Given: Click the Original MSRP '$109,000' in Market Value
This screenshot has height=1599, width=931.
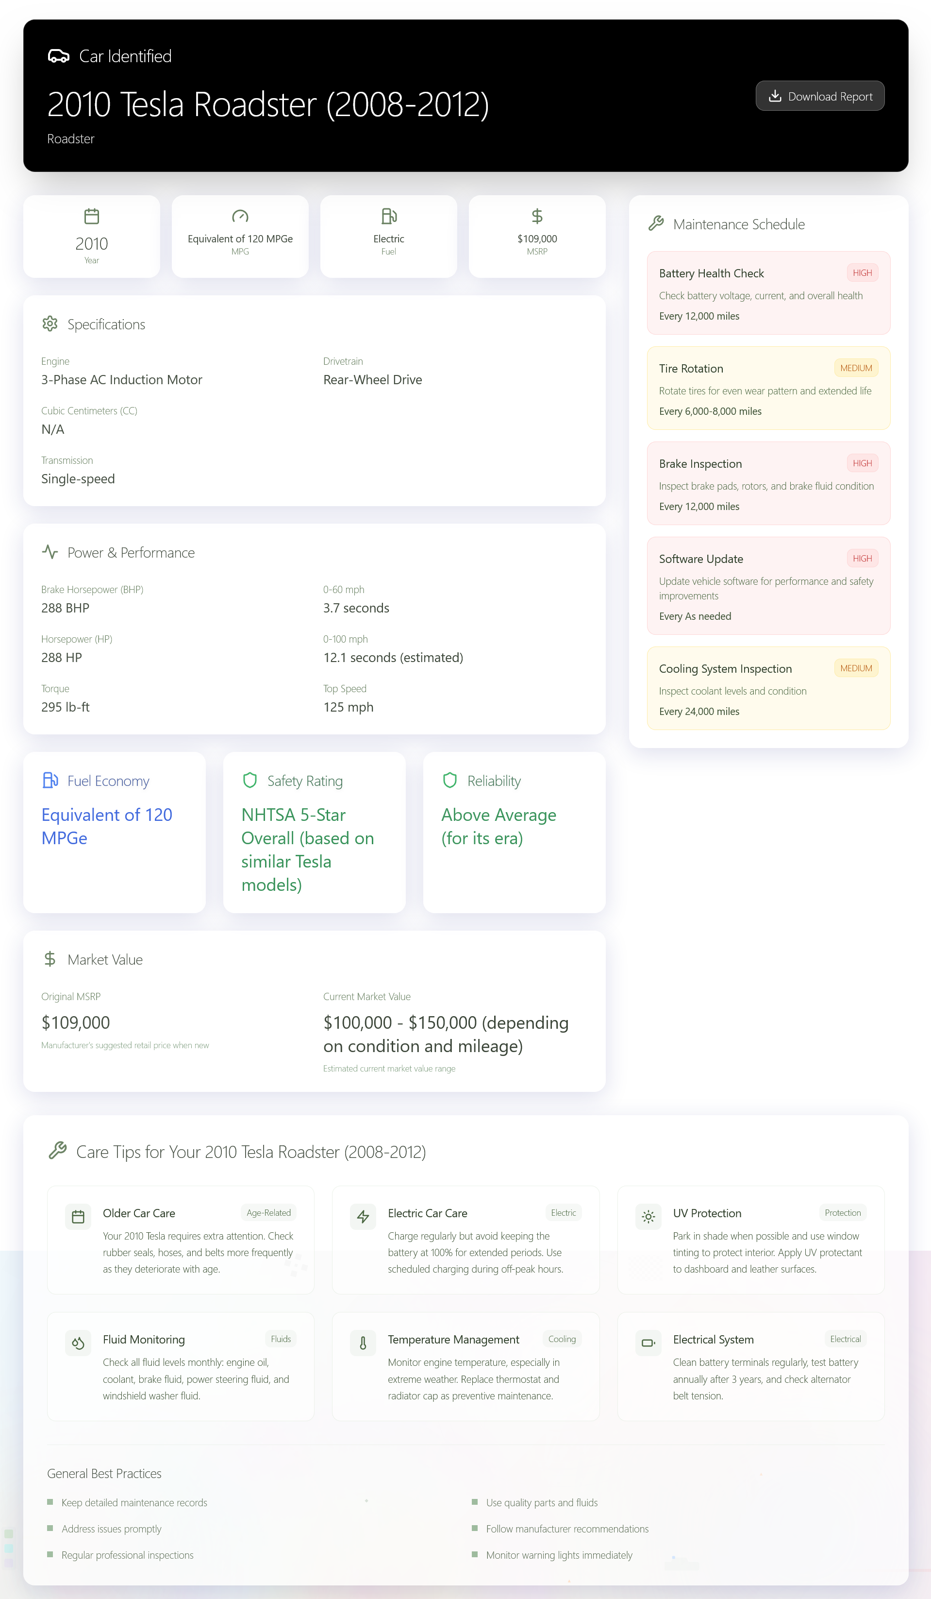Looking at the screenshot, I should pyautogui.click(x=75, y=1022).
